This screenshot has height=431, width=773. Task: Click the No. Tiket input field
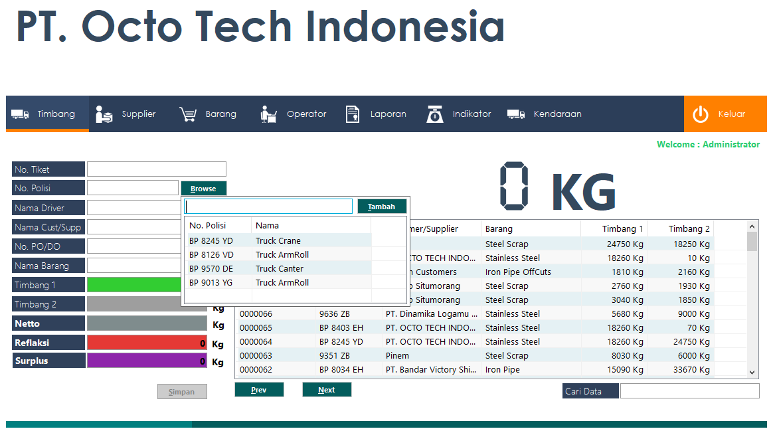[x=157, y=169]
